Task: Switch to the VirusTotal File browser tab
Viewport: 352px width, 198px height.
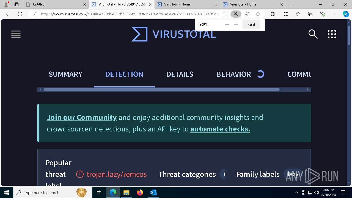Action: pyautogui.click(x=121, y=4)
